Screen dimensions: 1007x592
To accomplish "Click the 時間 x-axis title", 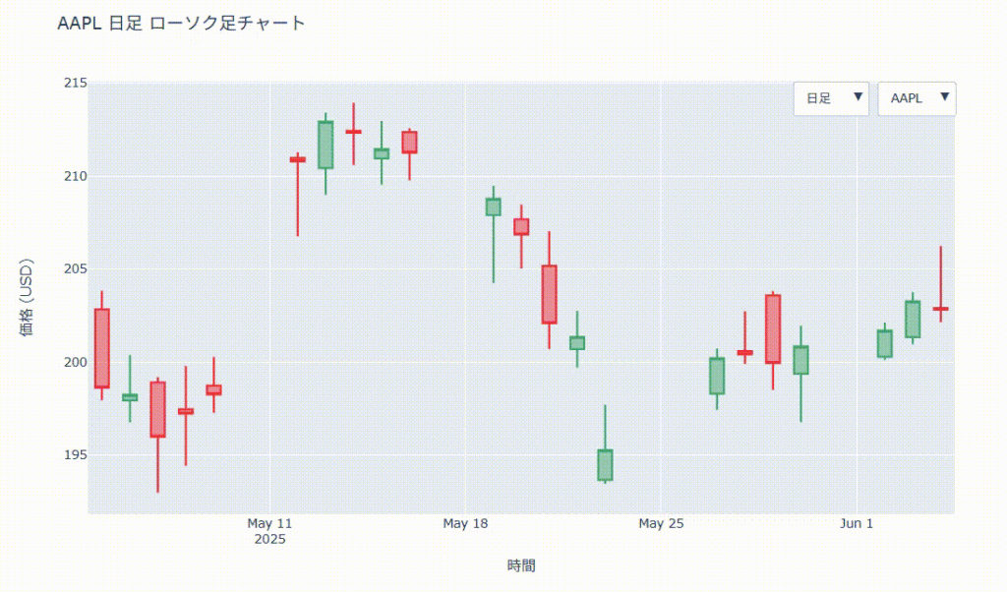I will [521, 565].
